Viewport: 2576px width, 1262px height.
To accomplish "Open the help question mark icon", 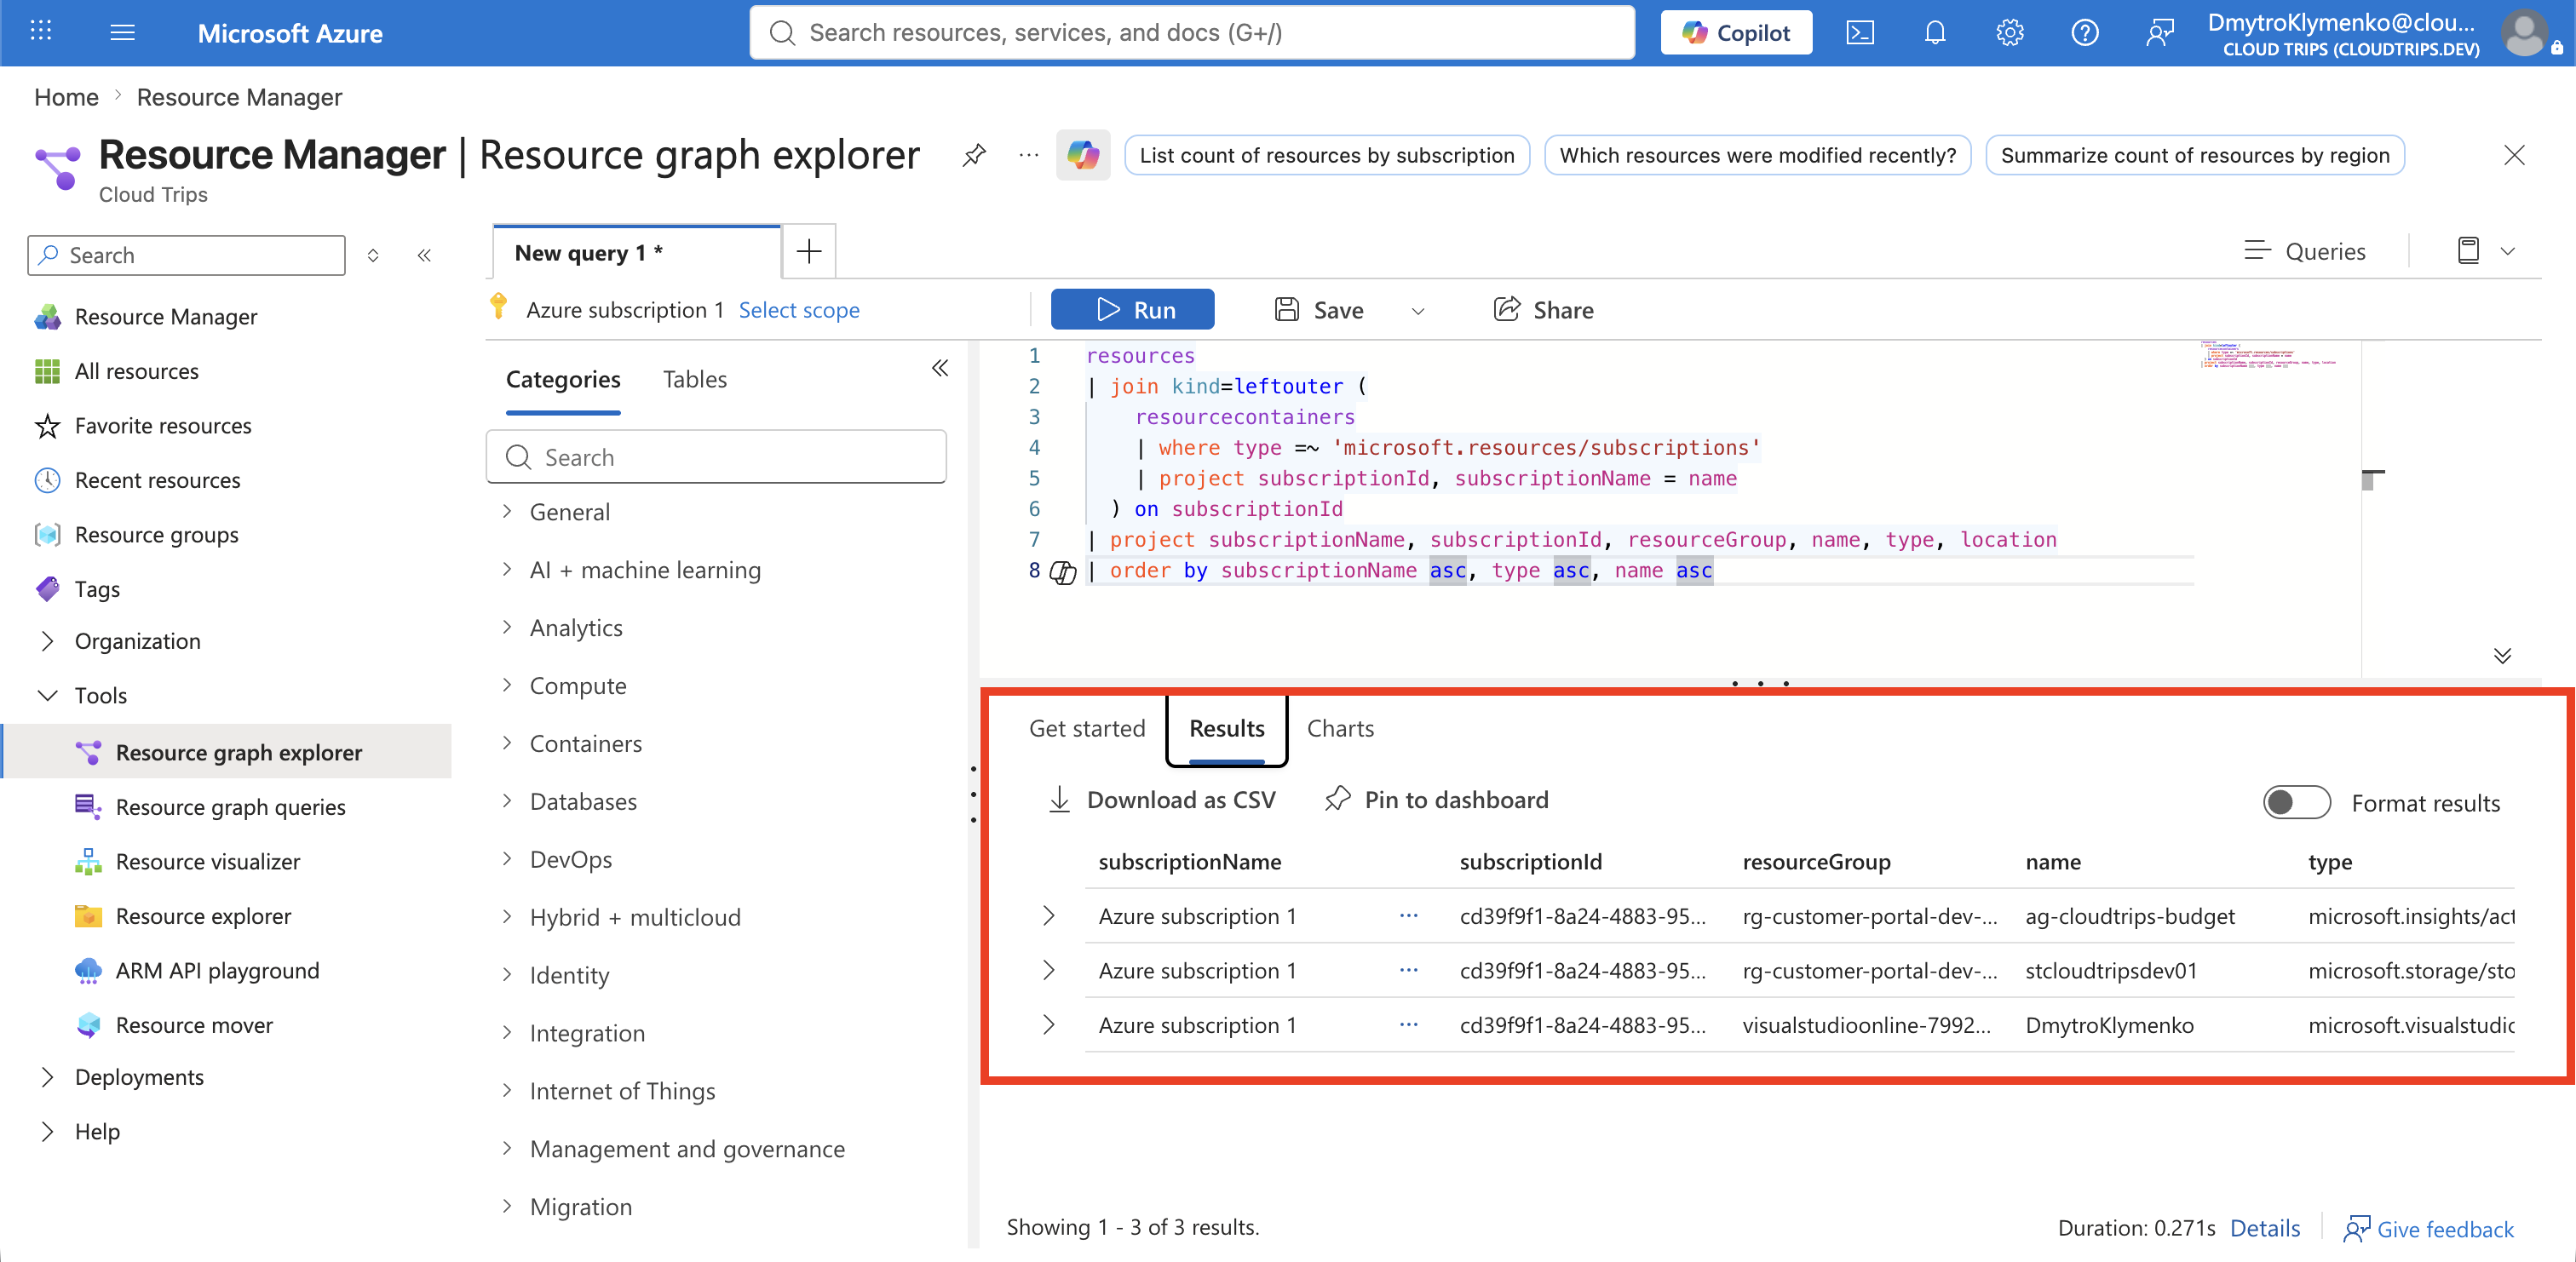I will [2084, 33].
